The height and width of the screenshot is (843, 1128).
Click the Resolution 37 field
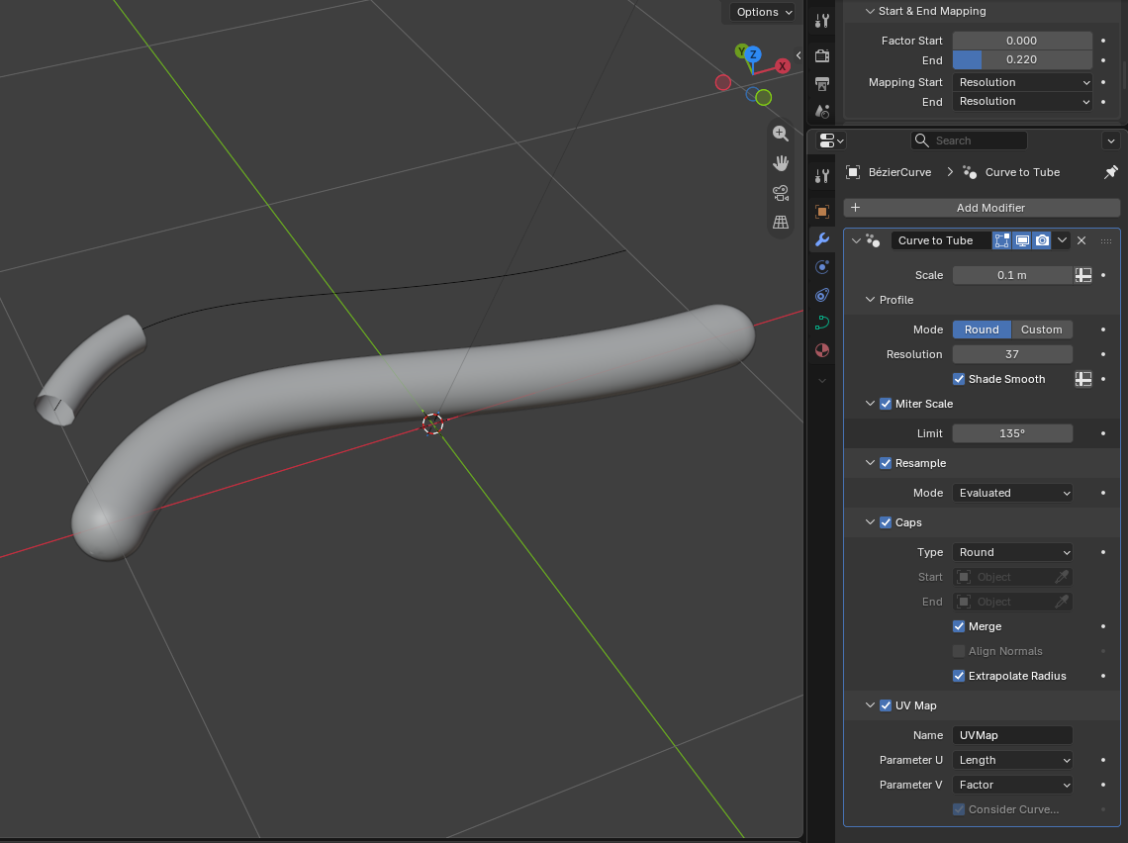click(1012, 354)
